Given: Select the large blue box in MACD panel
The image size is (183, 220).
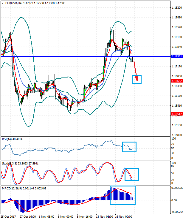Looking at the screenshot, I should point(122,195).
